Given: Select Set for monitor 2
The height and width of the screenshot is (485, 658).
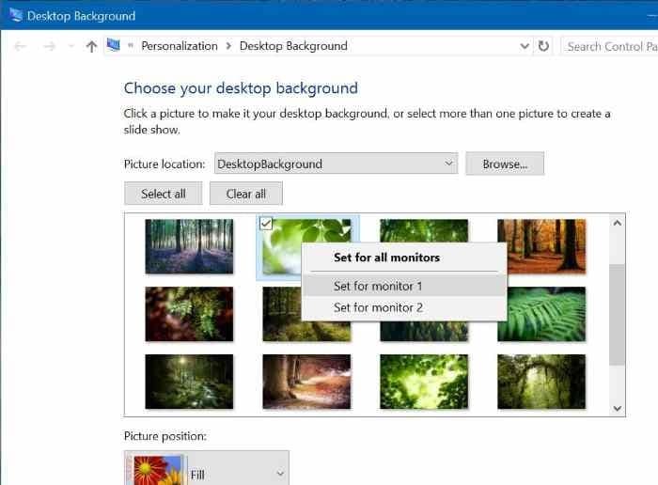Looking at the screenshot, I should [x=378, y=307].
